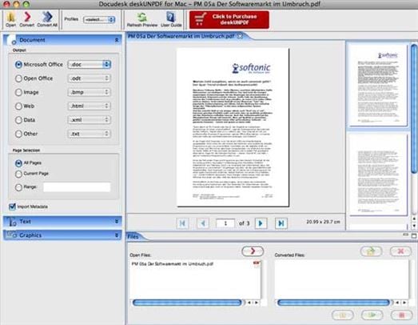Click red arrow convert button above Open Files

pos(253,251)
